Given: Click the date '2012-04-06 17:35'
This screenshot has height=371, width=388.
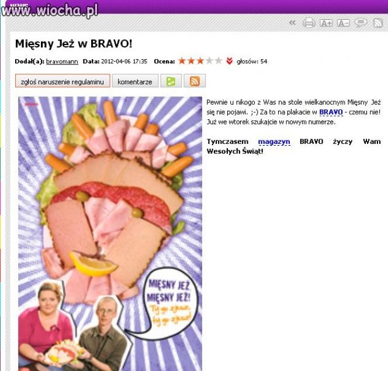Looking at the screenshot, I should (124, 61).
